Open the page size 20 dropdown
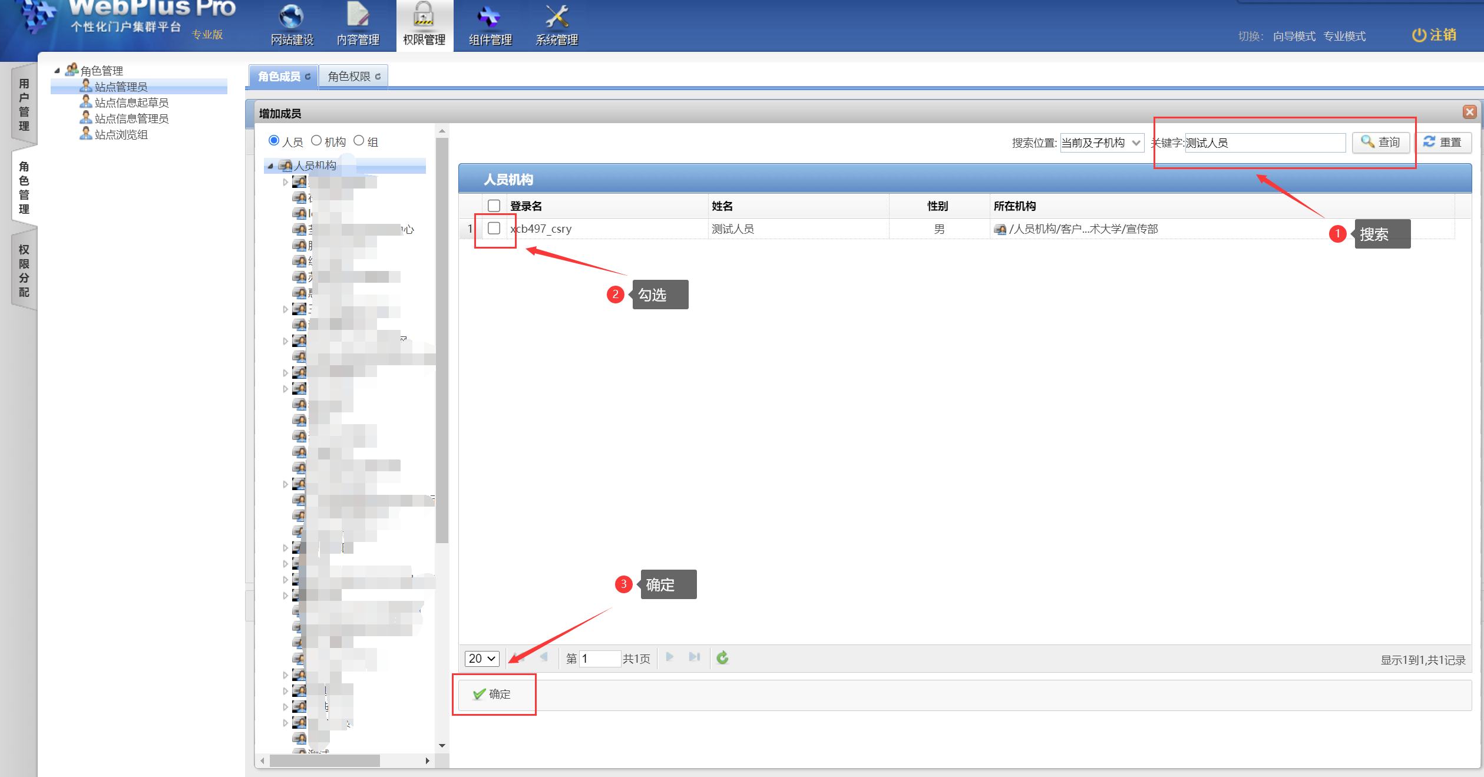Viewport: 1484px width, 777px height. tap(481, 658)
